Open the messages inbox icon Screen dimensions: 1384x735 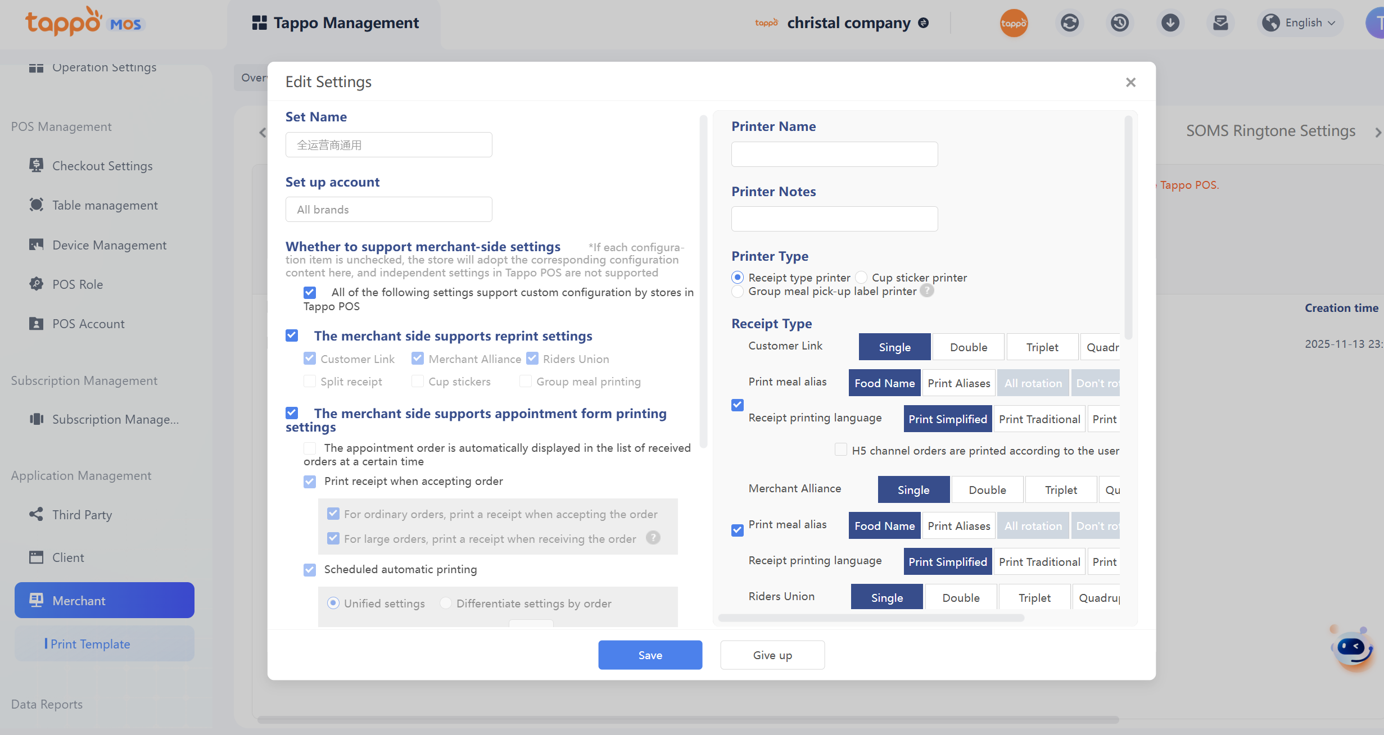coord(1220,23)
